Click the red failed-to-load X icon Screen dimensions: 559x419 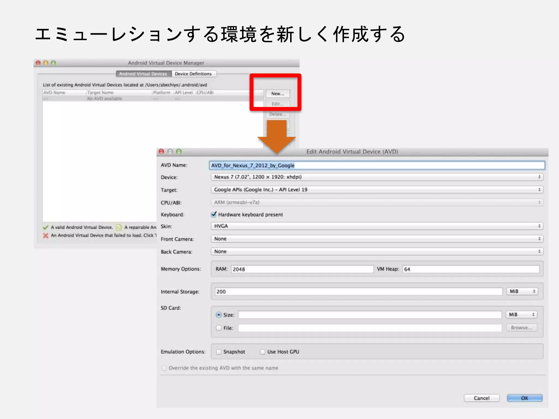46,235
